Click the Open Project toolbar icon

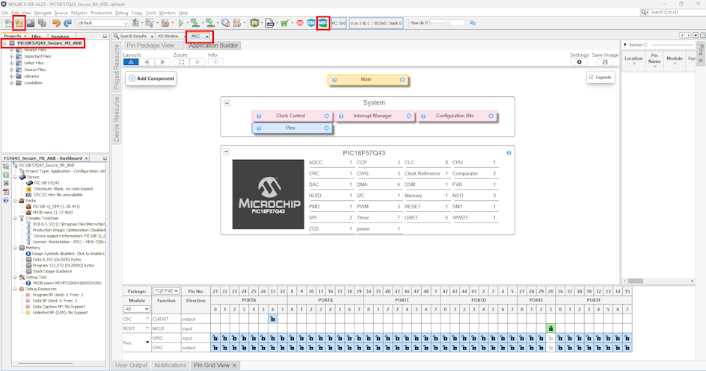19,23
